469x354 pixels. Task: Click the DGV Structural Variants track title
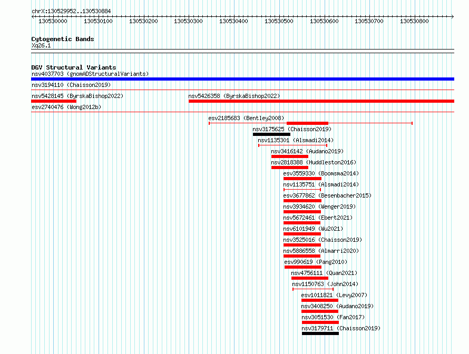74,67
